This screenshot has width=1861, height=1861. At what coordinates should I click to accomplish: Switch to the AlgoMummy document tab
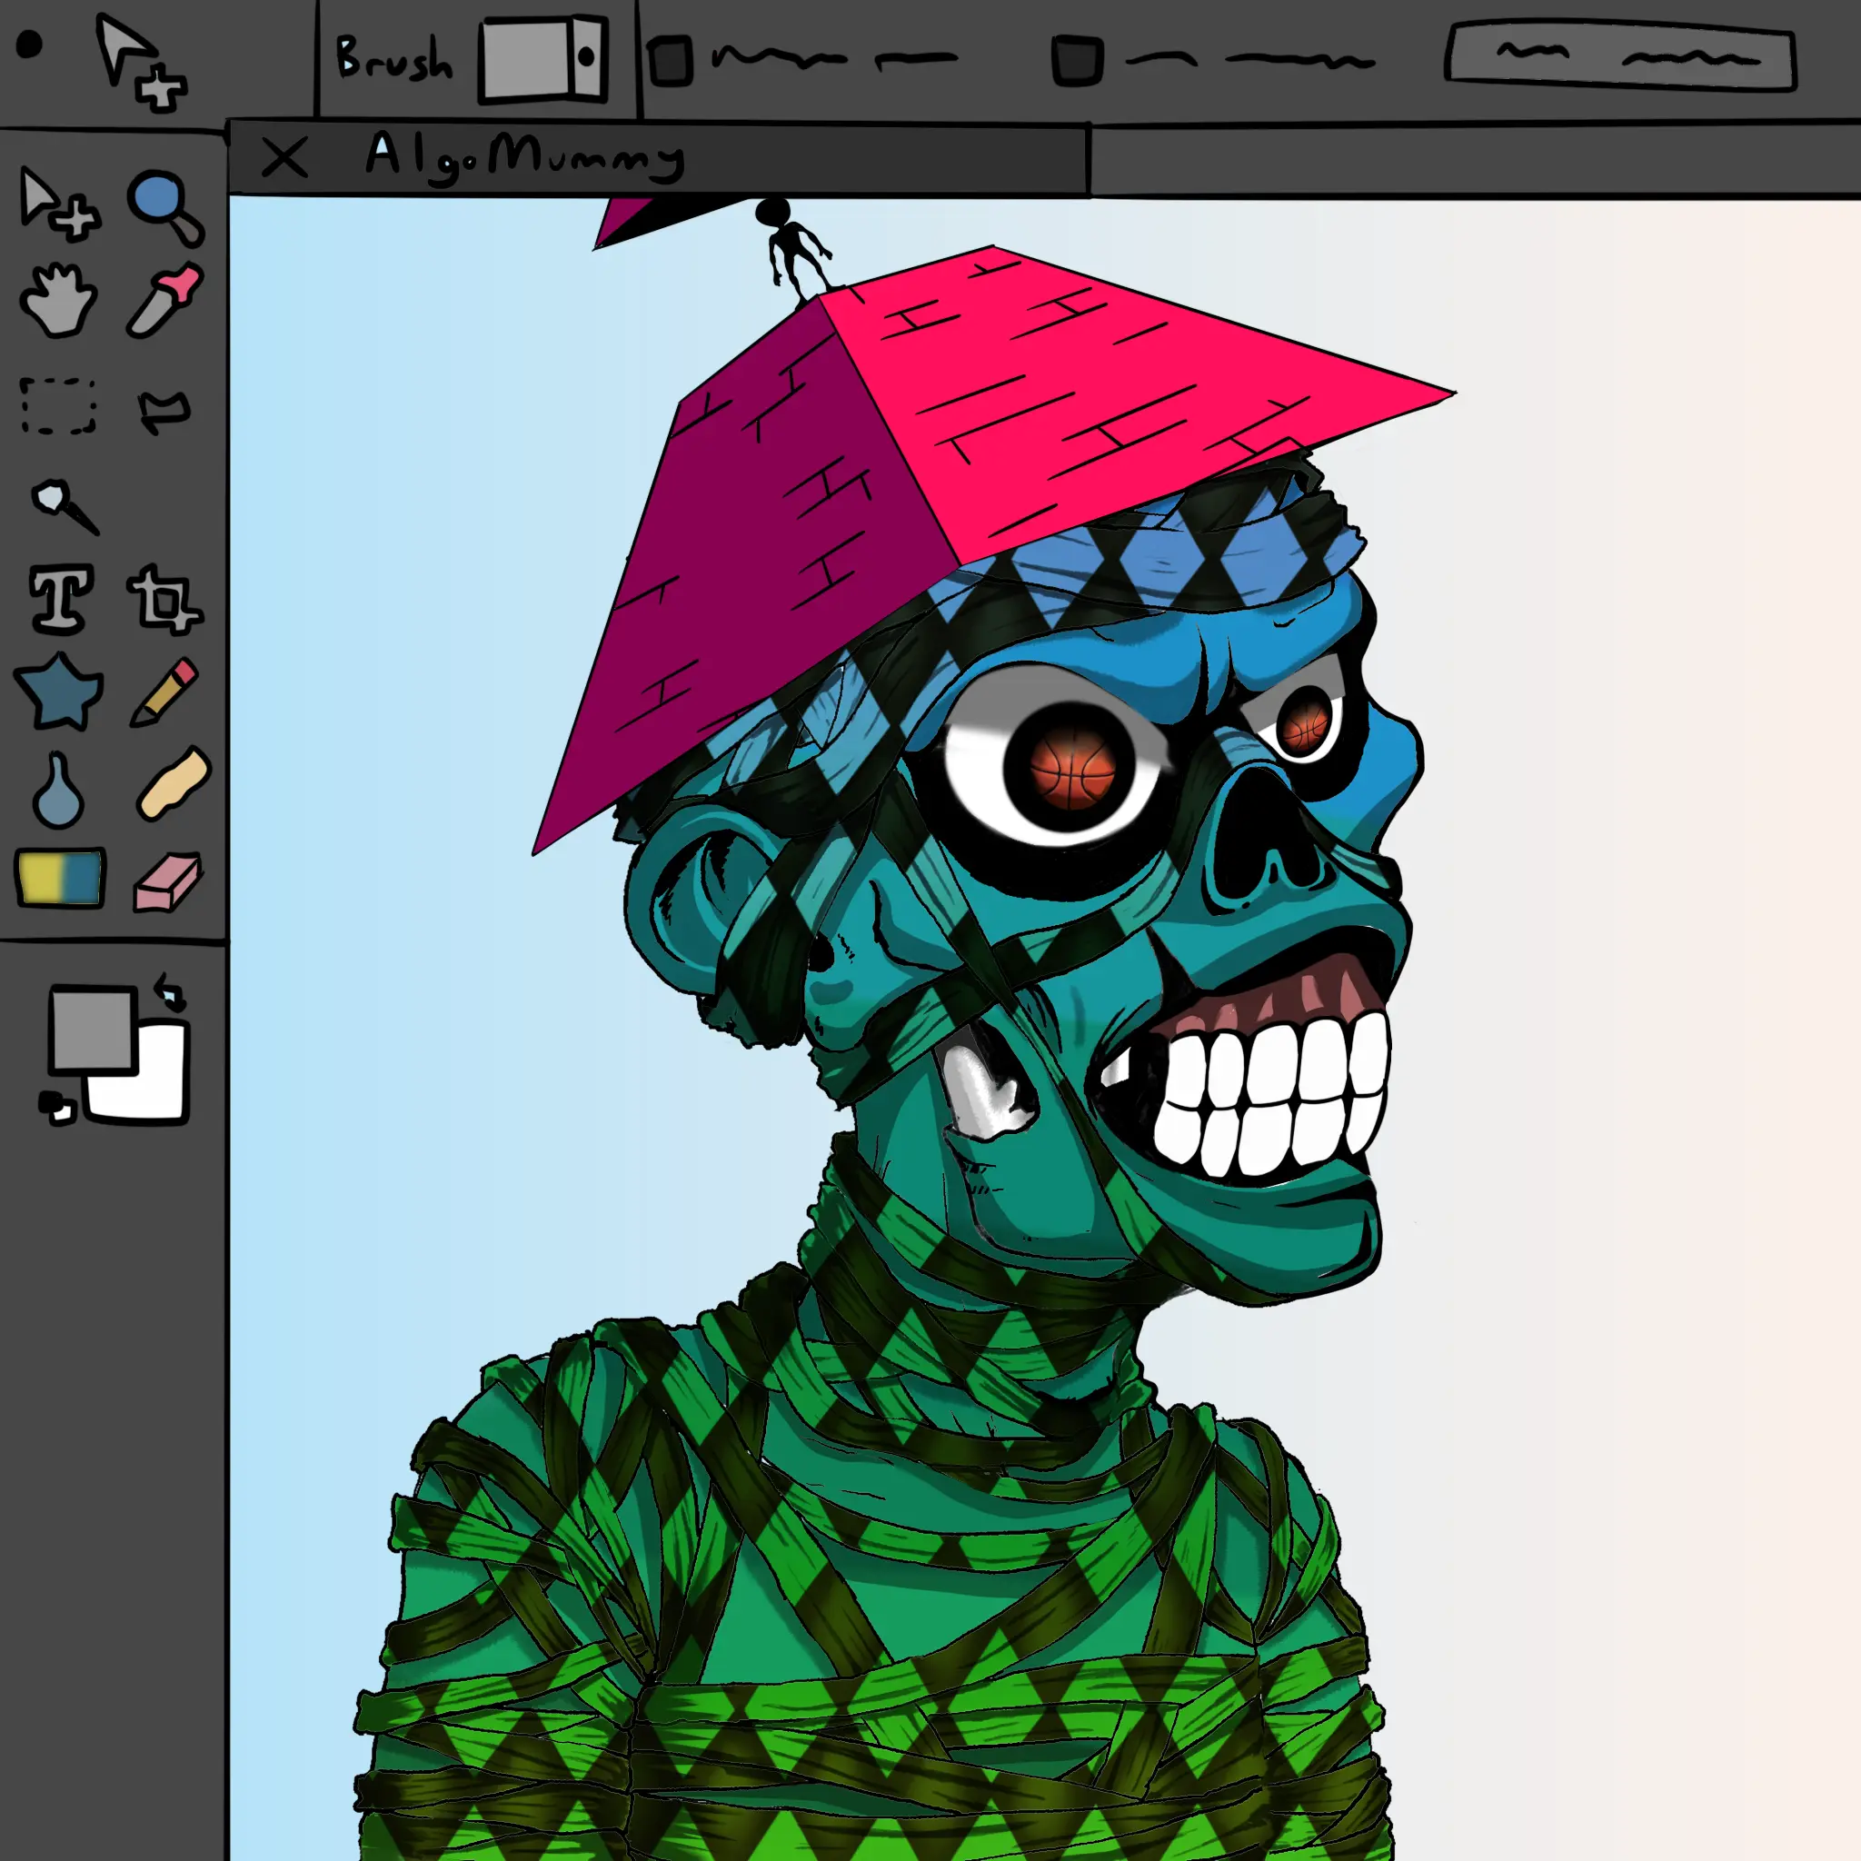(x=525, y=156)
